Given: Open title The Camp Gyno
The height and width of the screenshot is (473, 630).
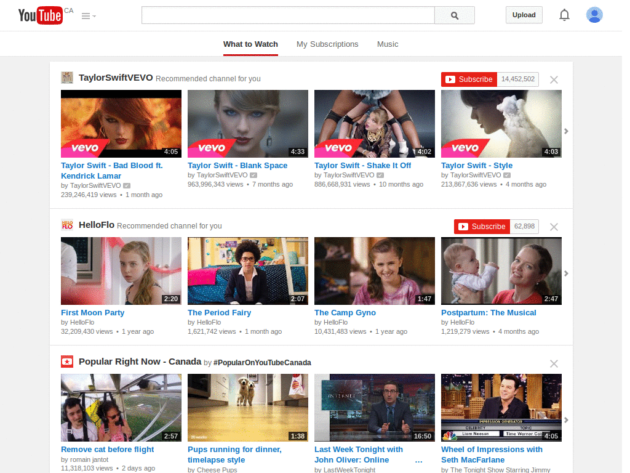Looking at the screenshot, I should click(345, 312).
